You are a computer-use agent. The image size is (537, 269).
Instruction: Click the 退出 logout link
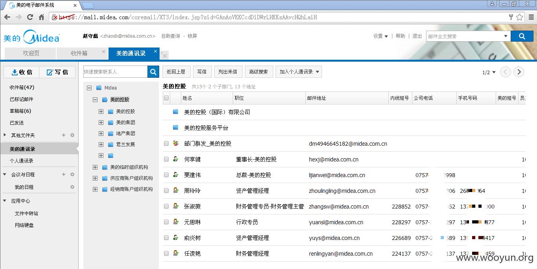(417, 36)
